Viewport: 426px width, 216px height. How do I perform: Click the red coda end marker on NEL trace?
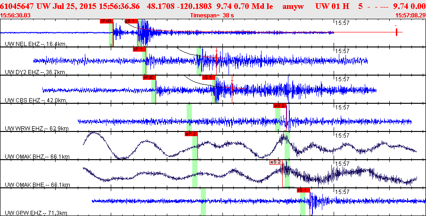396,32
